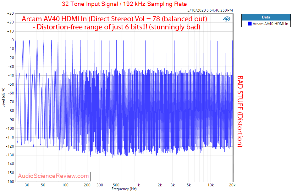Click the "-110" y-axis tick label
This screenshot has height=192, width=292.
click(10, 137)
